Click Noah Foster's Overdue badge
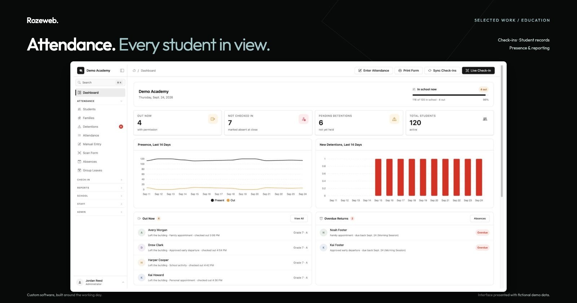 [483, 233]
